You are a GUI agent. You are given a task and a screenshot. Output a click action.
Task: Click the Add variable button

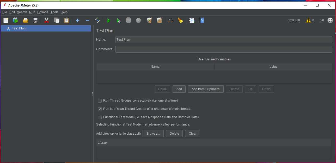(179, 89)
